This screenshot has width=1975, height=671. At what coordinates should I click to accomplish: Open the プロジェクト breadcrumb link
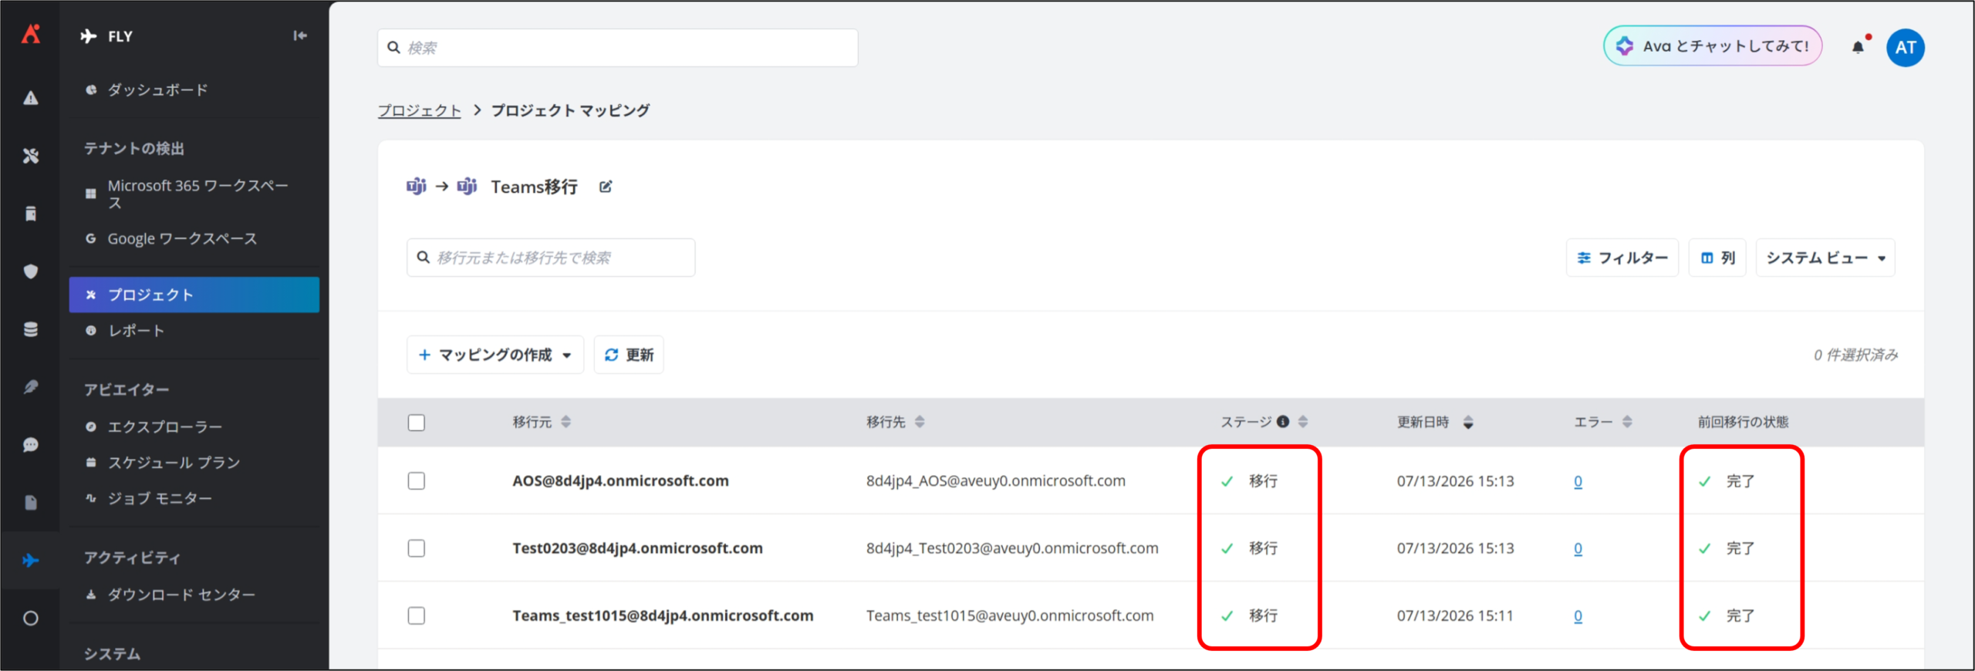tap(419, 110)
